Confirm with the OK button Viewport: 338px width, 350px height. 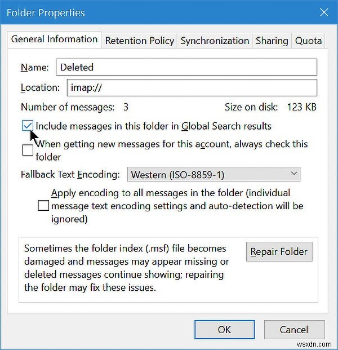224,330
